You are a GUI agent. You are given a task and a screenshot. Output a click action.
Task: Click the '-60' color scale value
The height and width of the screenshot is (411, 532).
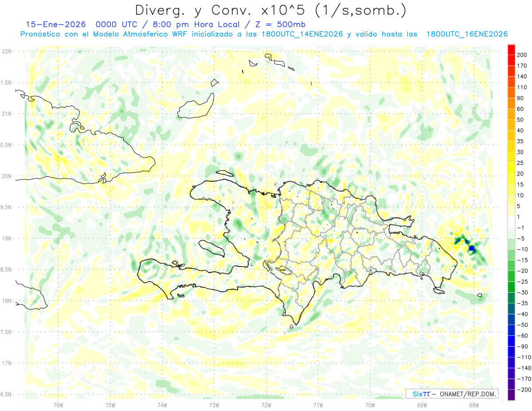pos(523,336)
